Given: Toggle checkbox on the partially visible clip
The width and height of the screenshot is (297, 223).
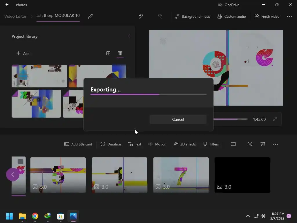Looking at the screenshot, I should click(21, 161).
